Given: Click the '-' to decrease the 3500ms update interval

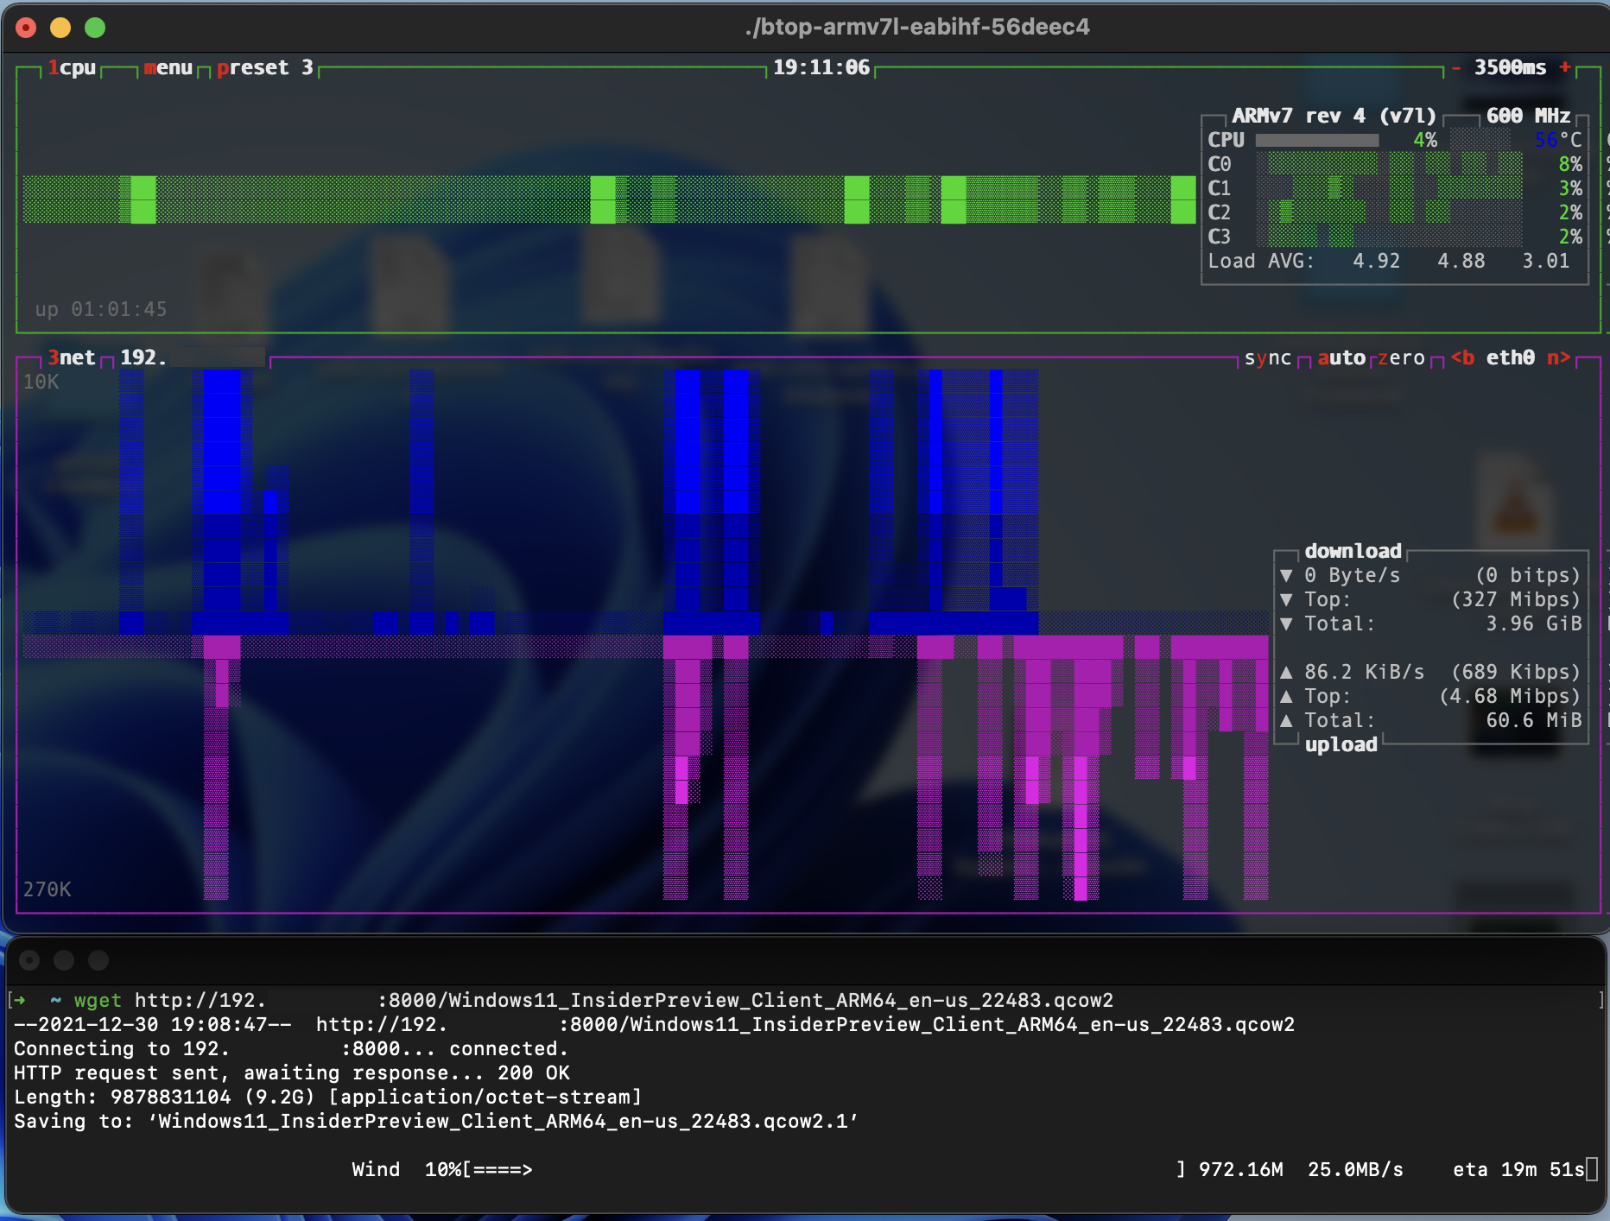Looking at the screenshot, I should coord(1456,66).
